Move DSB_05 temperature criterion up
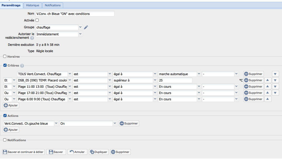The height and width of the screenshot is (159, 282). tap(268, 80)
